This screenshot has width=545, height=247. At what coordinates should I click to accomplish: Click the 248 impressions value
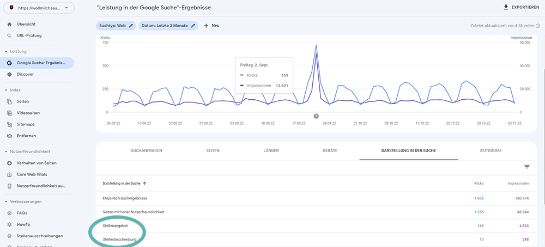click(526, 239)
